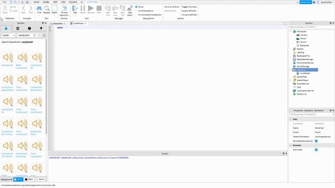Viewport: 335px width, 188px height.
Task: Click the Step Into debugger icon
Action: [x=108, y=10]
